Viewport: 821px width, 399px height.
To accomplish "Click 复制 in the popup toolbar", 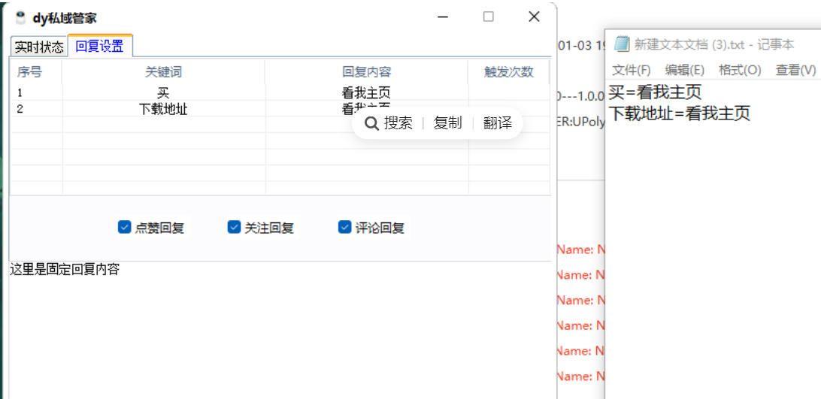I will (x=447, y=123).
